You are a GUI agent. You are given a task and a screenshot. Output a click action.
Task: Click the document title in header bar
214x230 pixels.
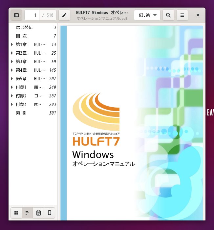[x=102, y=13]
